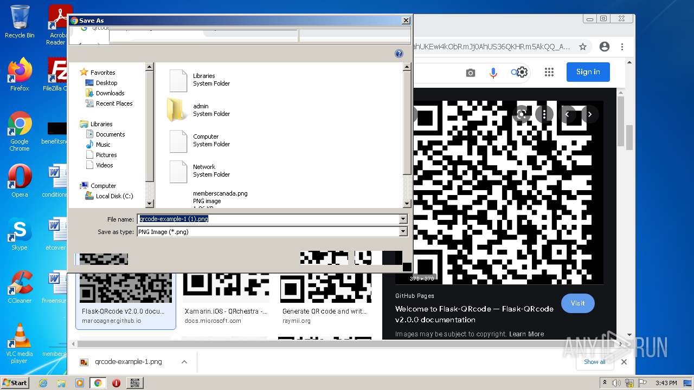This screenshot has width=694, height=390.
Task: Open Chrome's three-dot menu
Action: (622, 47)
